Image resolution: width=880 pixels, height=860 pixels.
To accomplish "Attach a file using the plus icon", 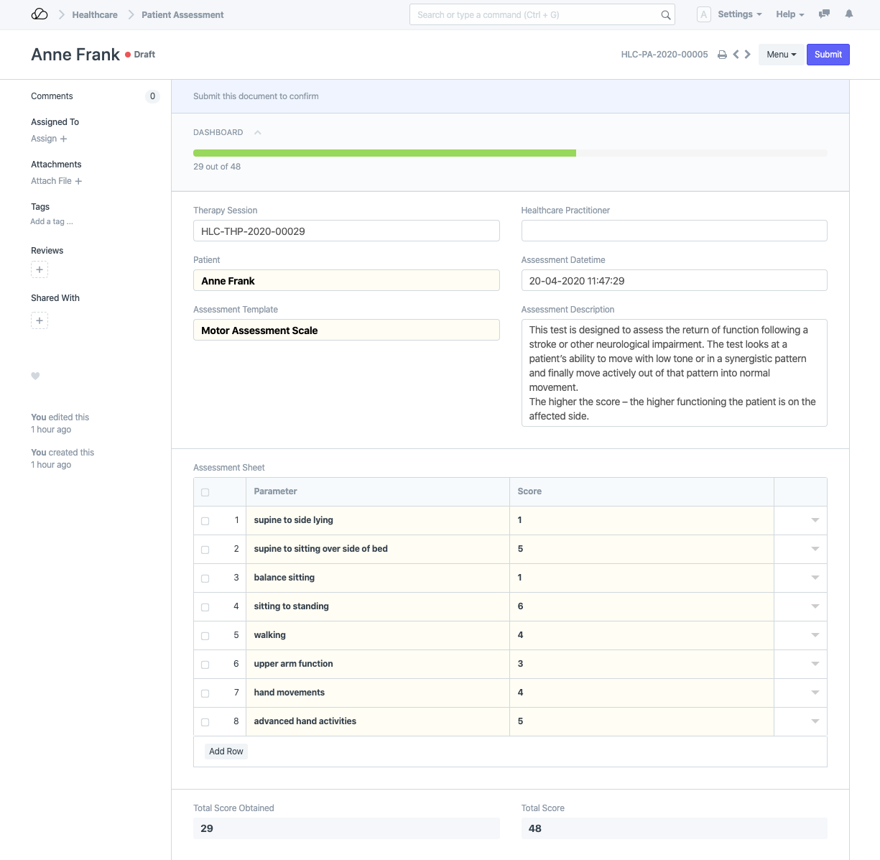I will tap(78, 181).
